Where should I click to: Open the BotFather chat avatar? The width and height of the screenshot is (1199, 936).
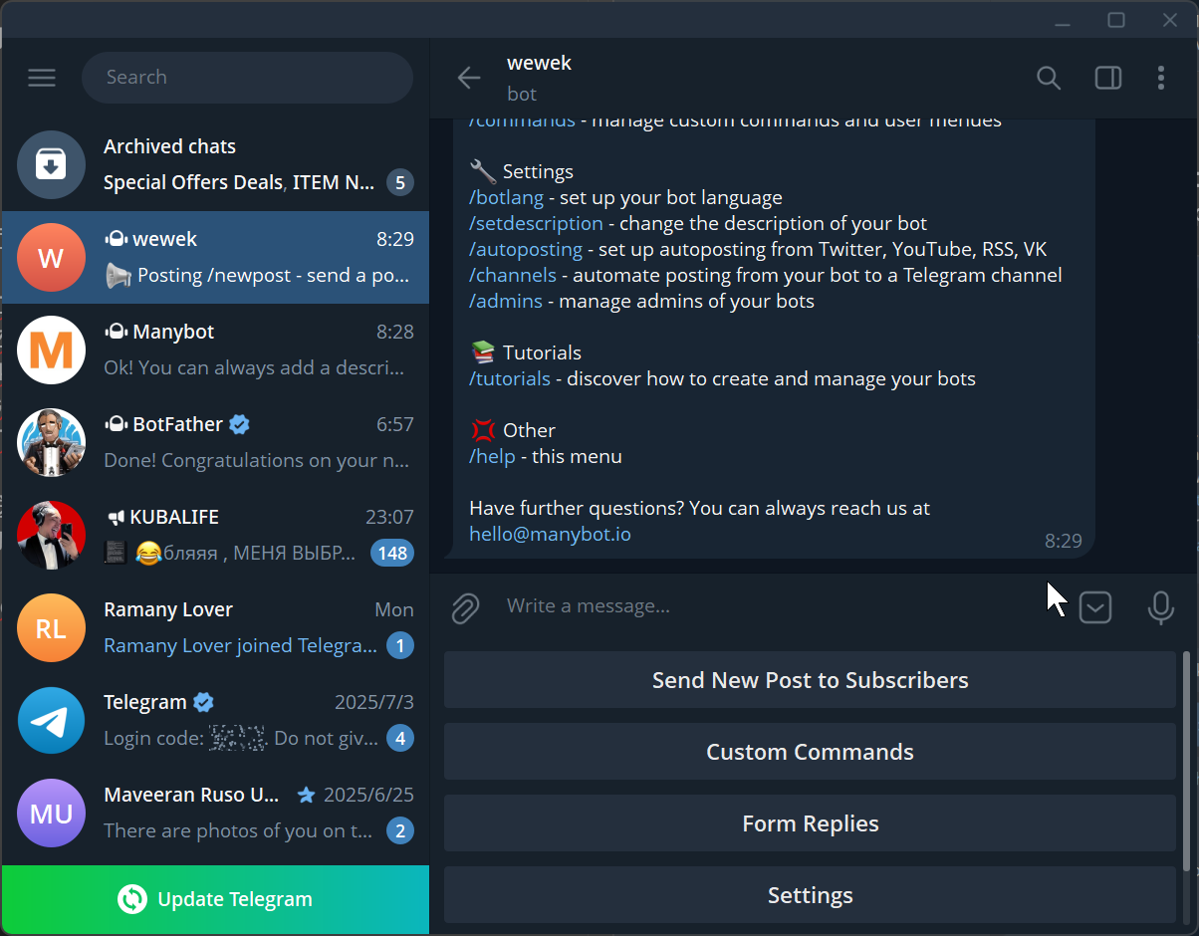[x=52, y=442]
